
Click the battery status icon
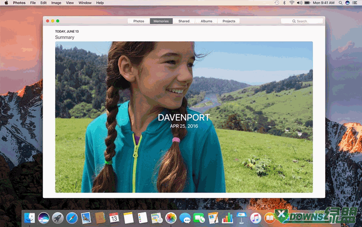307,3
